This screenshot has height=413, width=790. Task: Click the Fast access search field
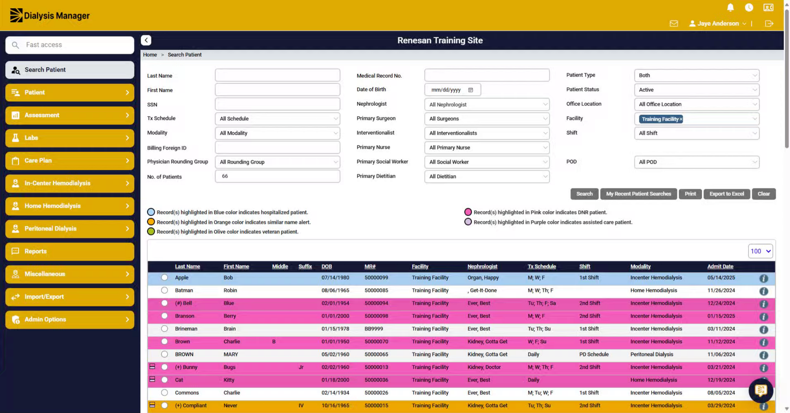click(70, 45)
